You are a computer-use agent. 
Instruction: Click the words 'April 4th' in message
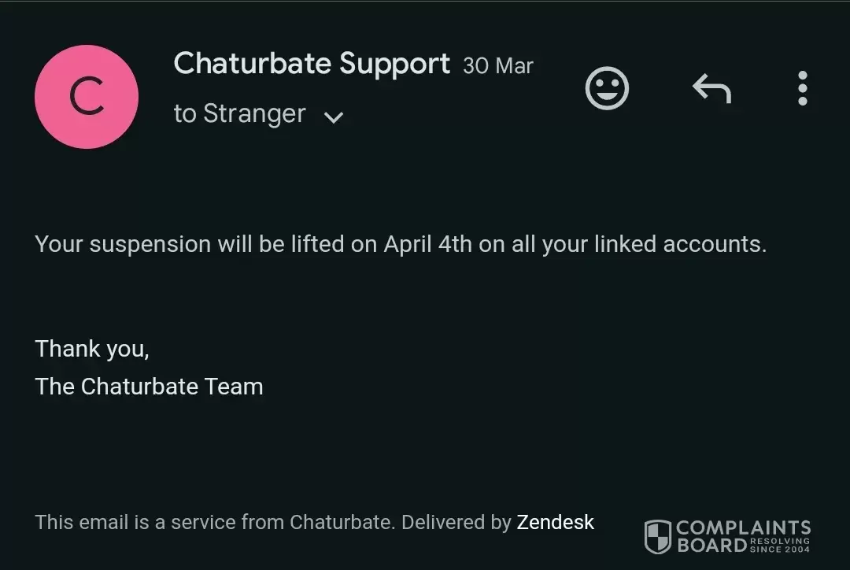coord(427,244)
